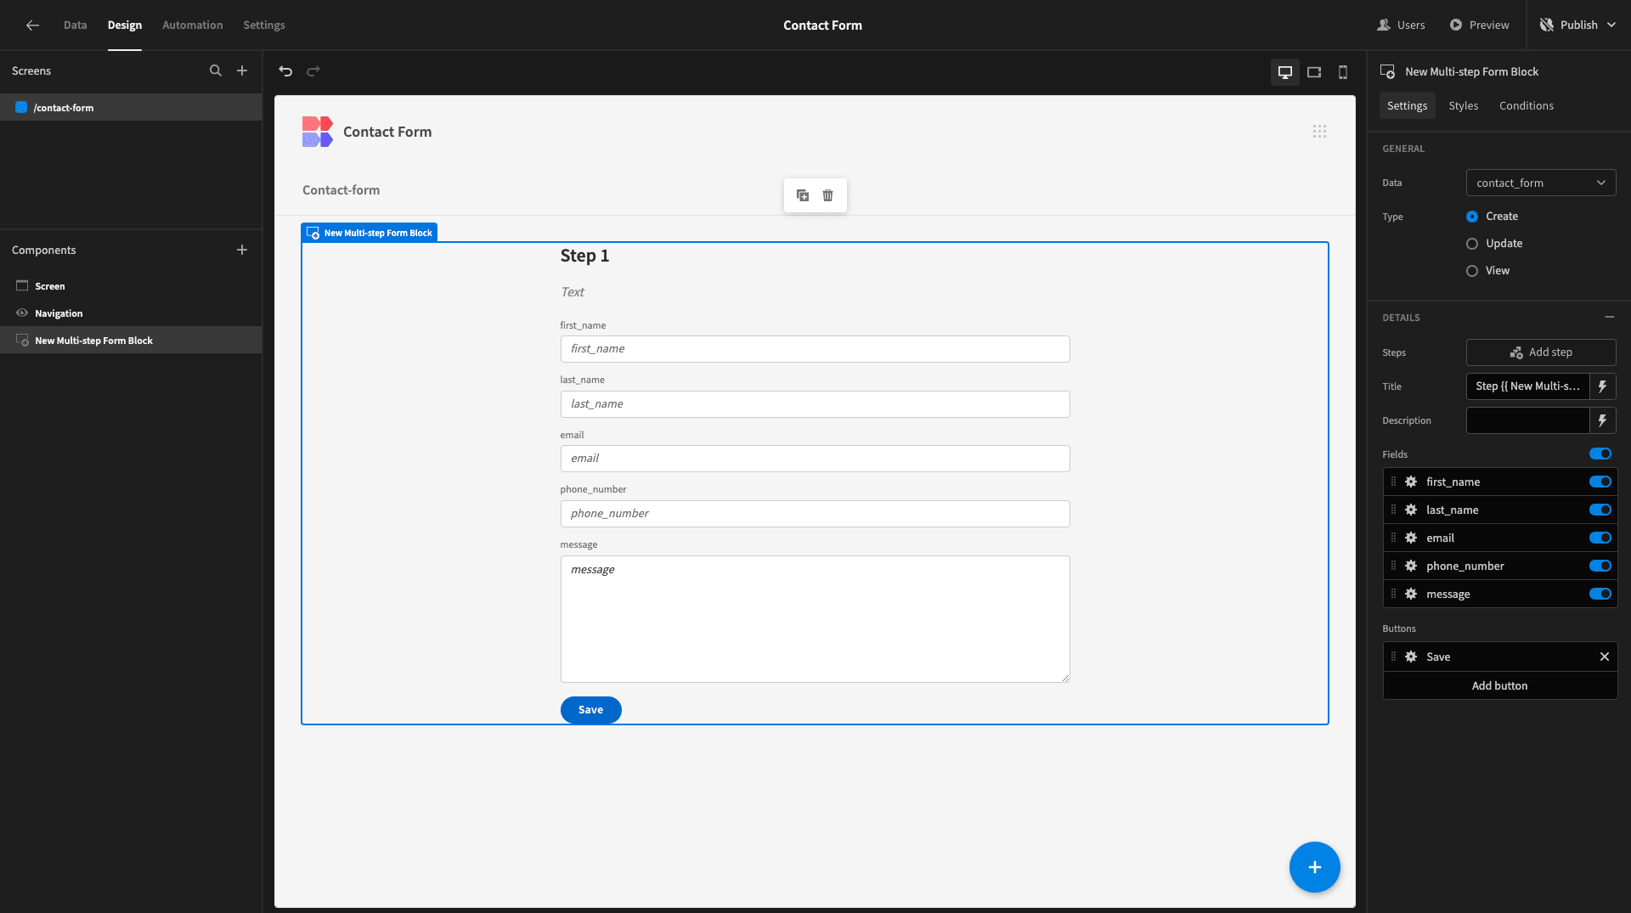Select the block Settings panel tab

tap(1407, 105)
